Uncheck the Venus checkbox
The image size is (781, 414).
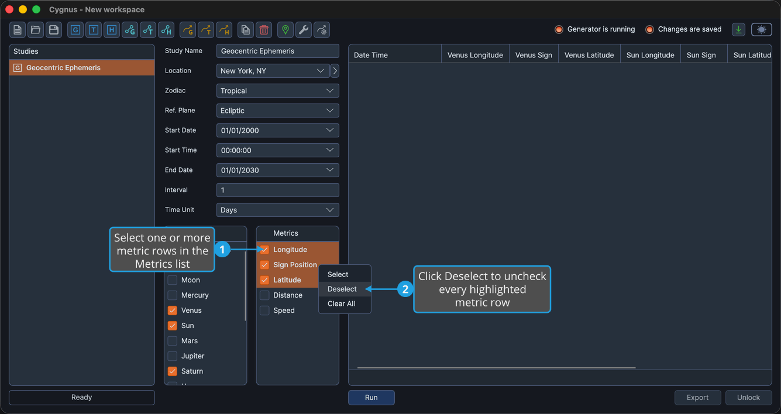coord(173,310)
